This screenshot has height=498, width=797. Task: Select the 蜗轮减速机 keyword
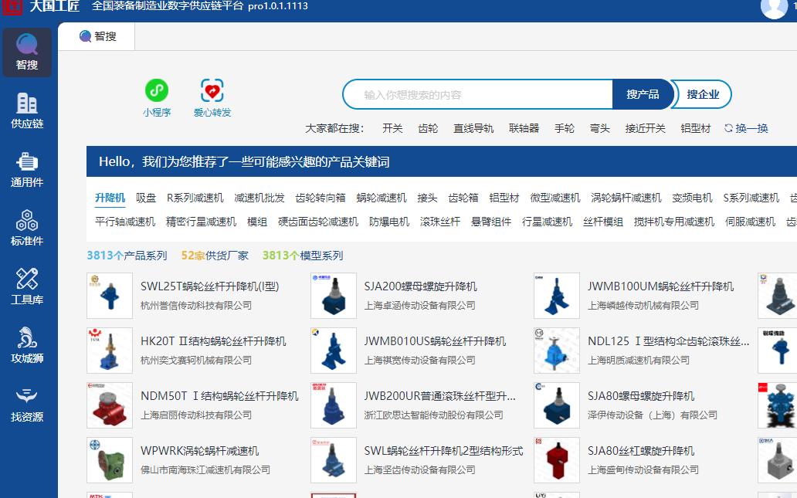pos(382,198)
